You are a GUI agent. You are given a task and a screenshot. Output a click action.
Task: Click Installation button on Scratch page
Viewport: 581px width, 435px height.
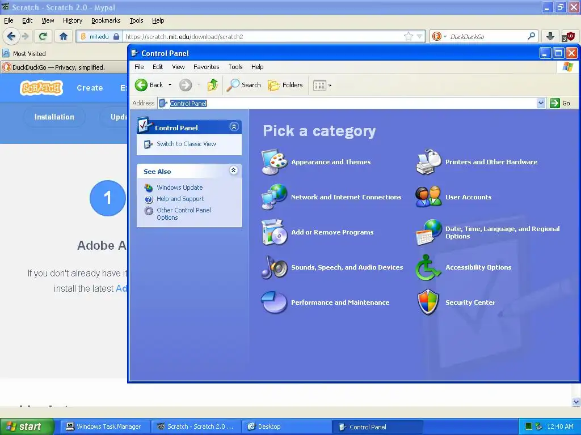(54, 117)
